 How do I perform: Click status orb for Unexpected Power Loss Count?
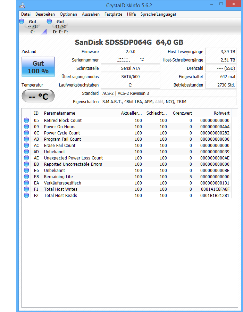coord(26,158)
